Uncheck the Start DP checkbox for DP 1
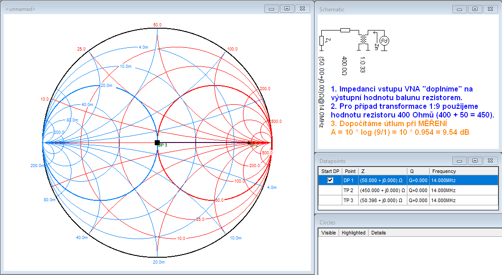 tap(330, 180)
